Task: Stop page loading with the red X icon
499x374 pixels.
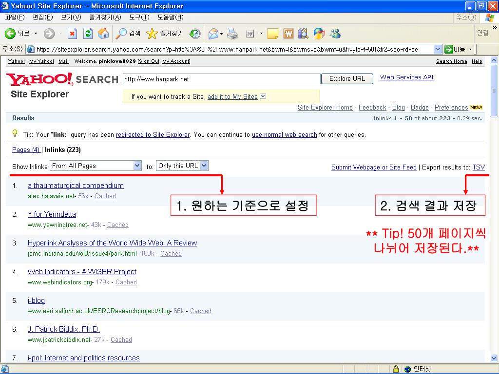Action: point(72,34)
